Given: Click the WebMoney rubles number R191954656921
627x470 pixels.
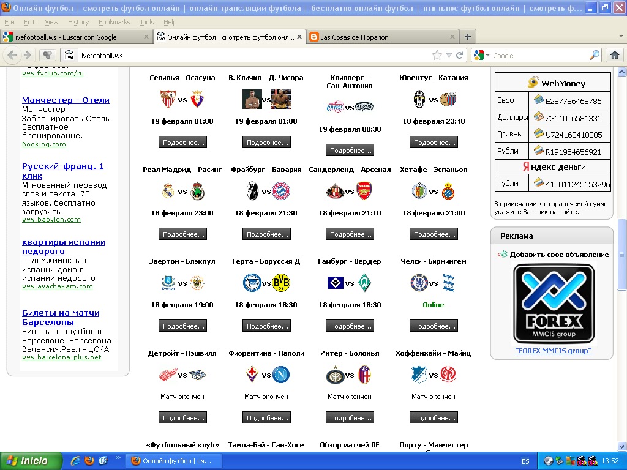Looking at the screenshot, I should coord(573,152).
